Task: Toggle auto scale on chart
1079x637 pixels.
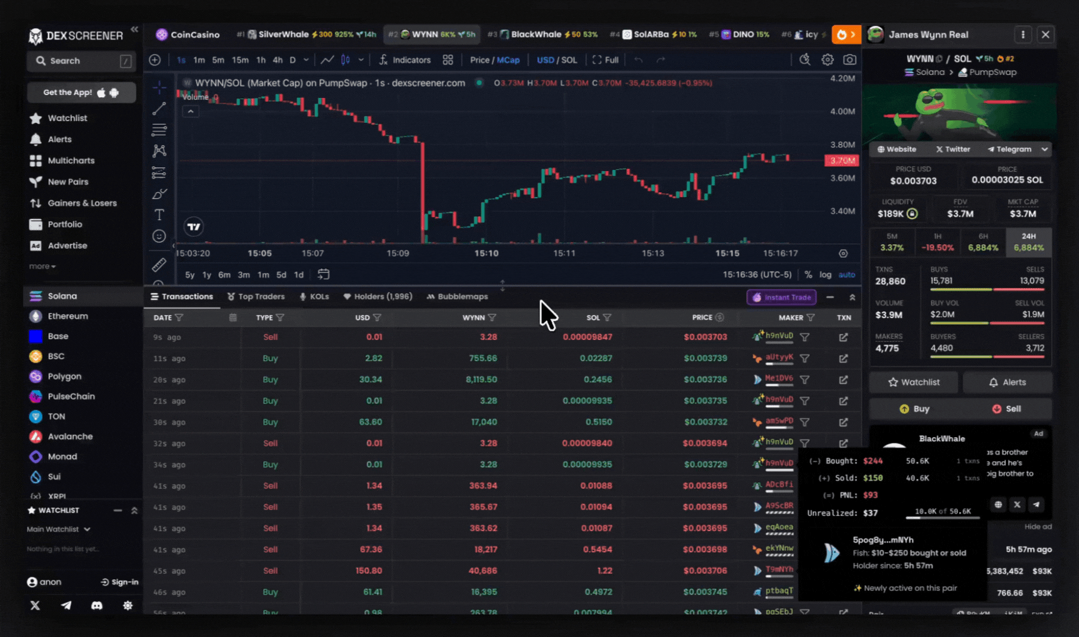Action: point(846,275)
